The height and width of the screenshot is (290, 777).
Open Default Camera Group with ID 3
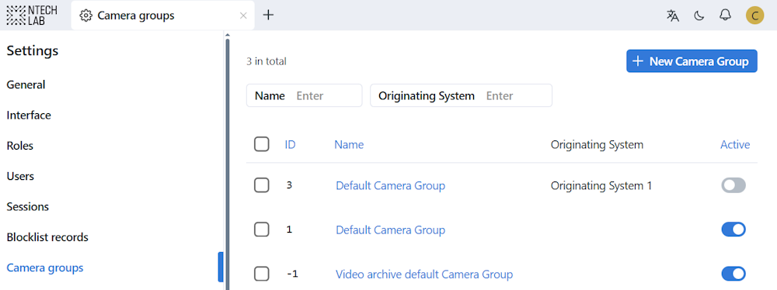(391, 185)
